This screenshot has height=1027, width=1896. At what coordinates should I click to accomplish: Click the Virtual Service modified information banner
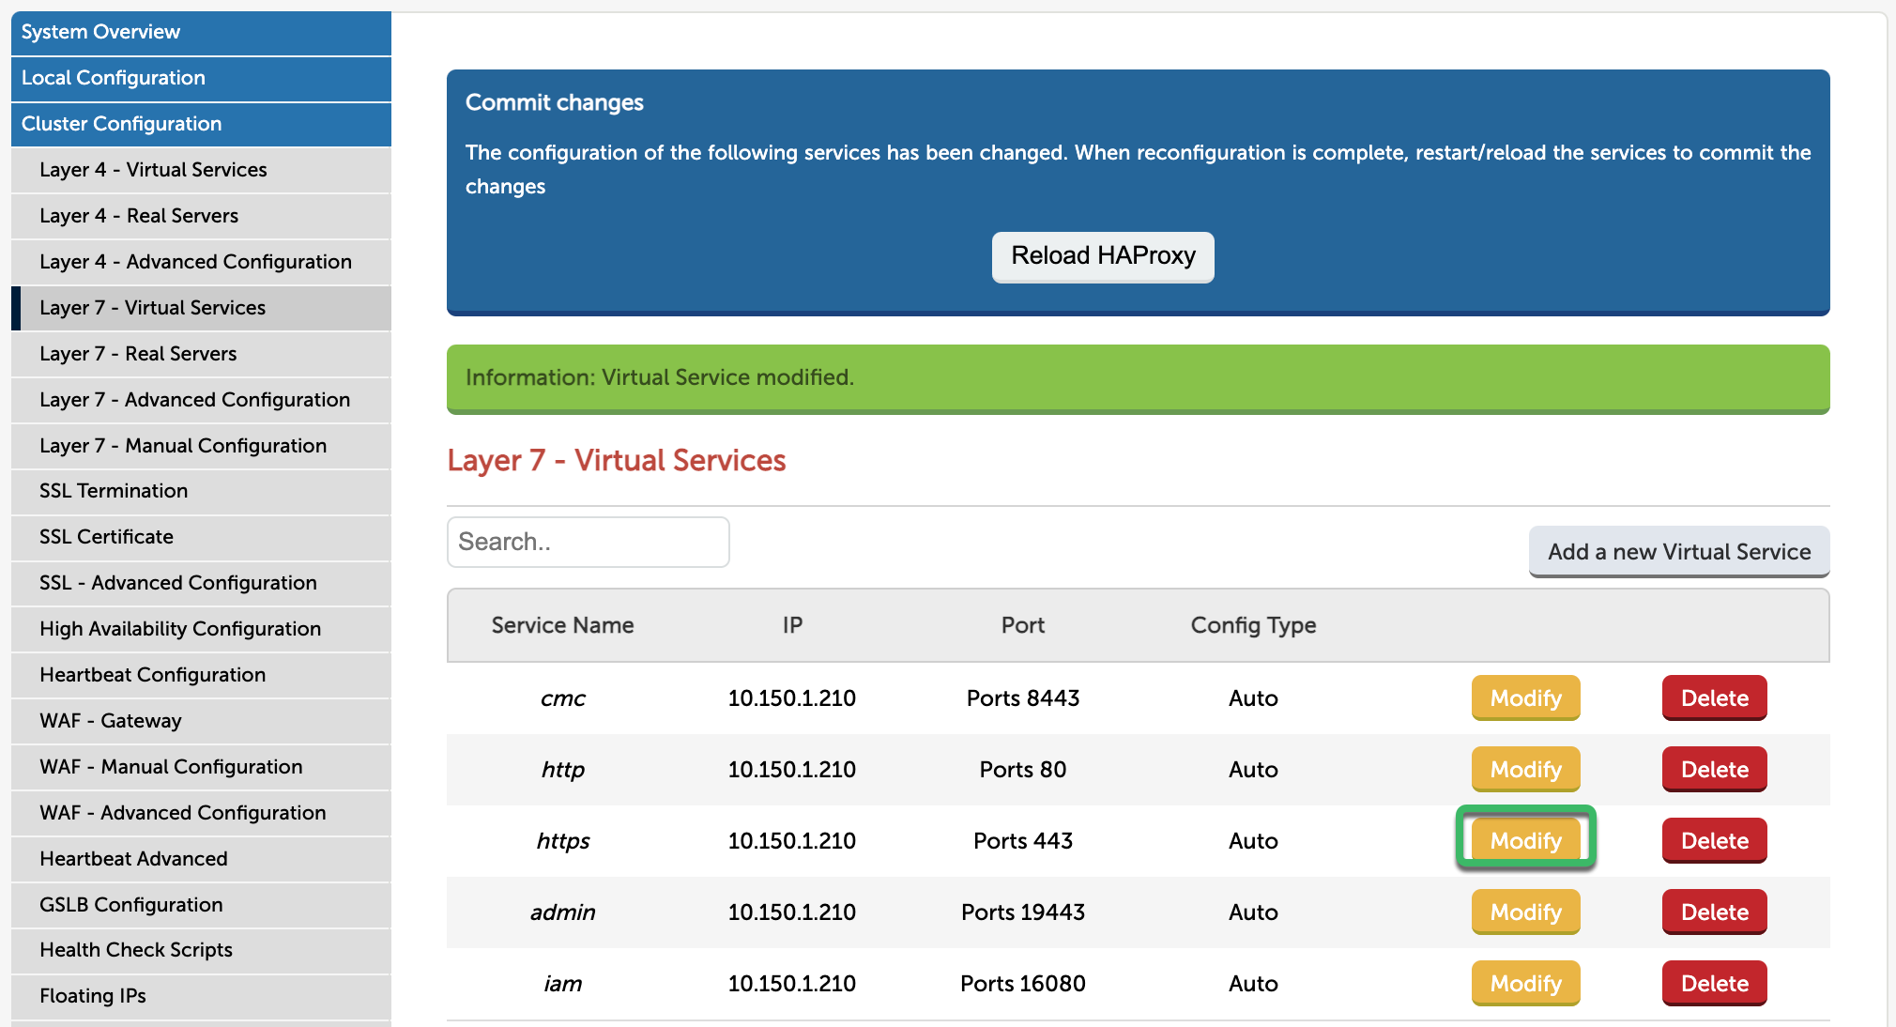(x=1138, y=378)
